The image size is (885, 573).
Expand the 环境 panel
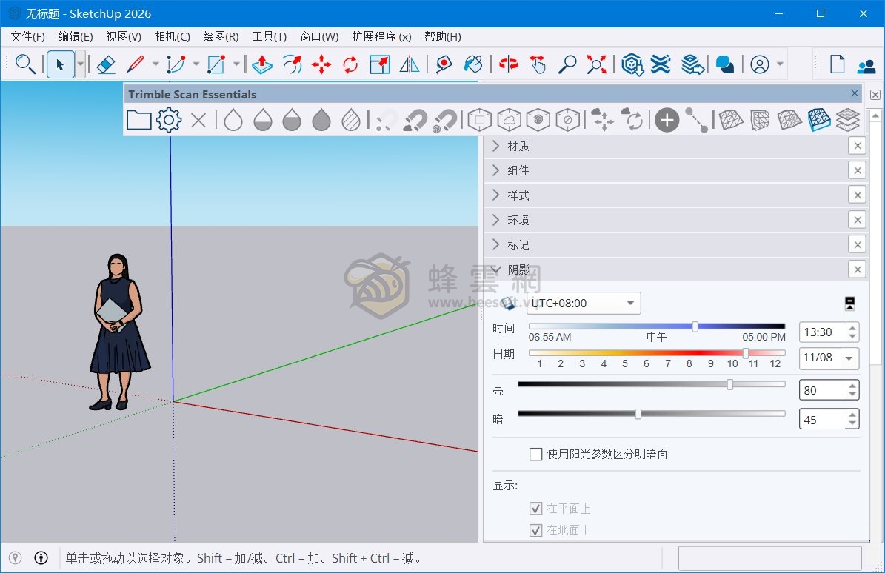coord(495,220)
